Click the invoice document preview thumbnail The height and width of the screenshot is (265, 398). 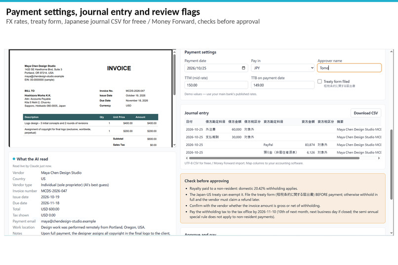coord(91,98)
